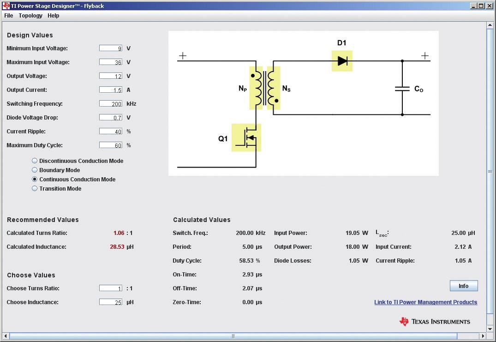Click the TI icon in the title bar
This screenshot has height=342, width=496.
[x=5, y=6]
